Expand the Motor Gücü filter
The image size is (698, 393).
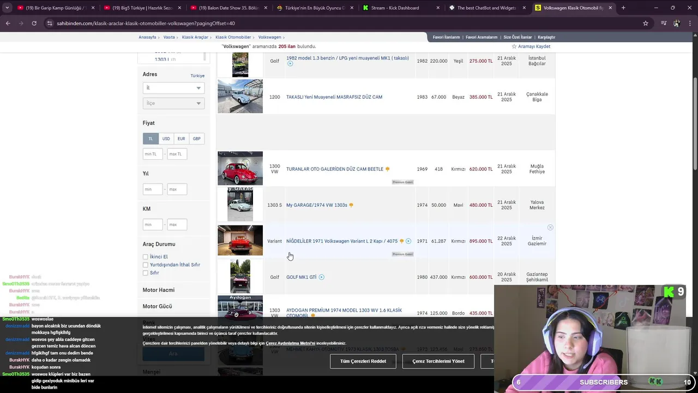tap(158, 306)
